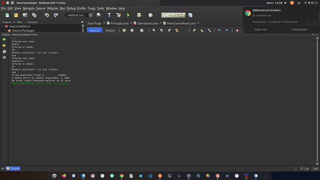Screen dimensions: 320x180
Task: Collapse the Source Packages tree node
Action: click(x=5, y=31)
